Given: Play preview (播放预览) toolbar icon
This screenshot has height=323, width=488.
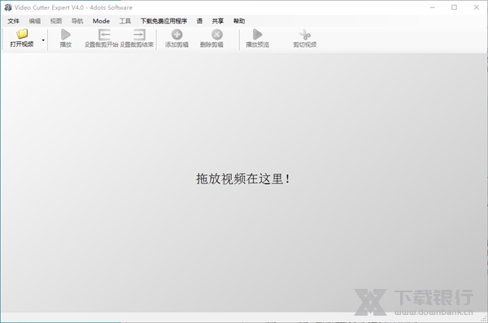Looking at the screenshot, I should (257, 34).
